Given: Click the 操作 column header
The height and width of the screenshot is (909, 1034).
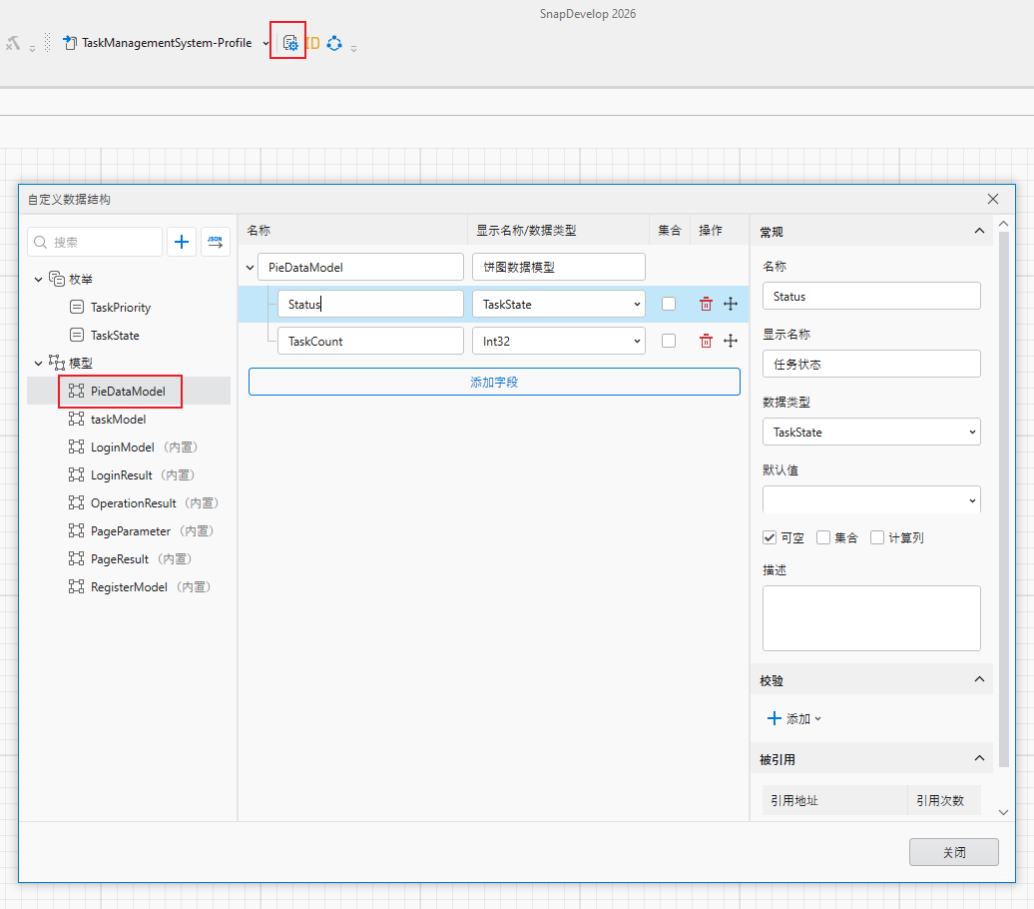Looking at the screenshot, I should [x=711, y=231].
